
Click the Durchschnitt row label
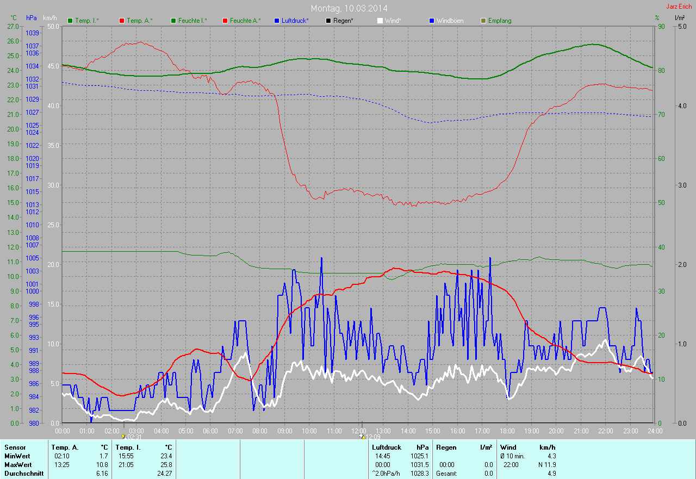pyautogui.click(x=24, y=474)
